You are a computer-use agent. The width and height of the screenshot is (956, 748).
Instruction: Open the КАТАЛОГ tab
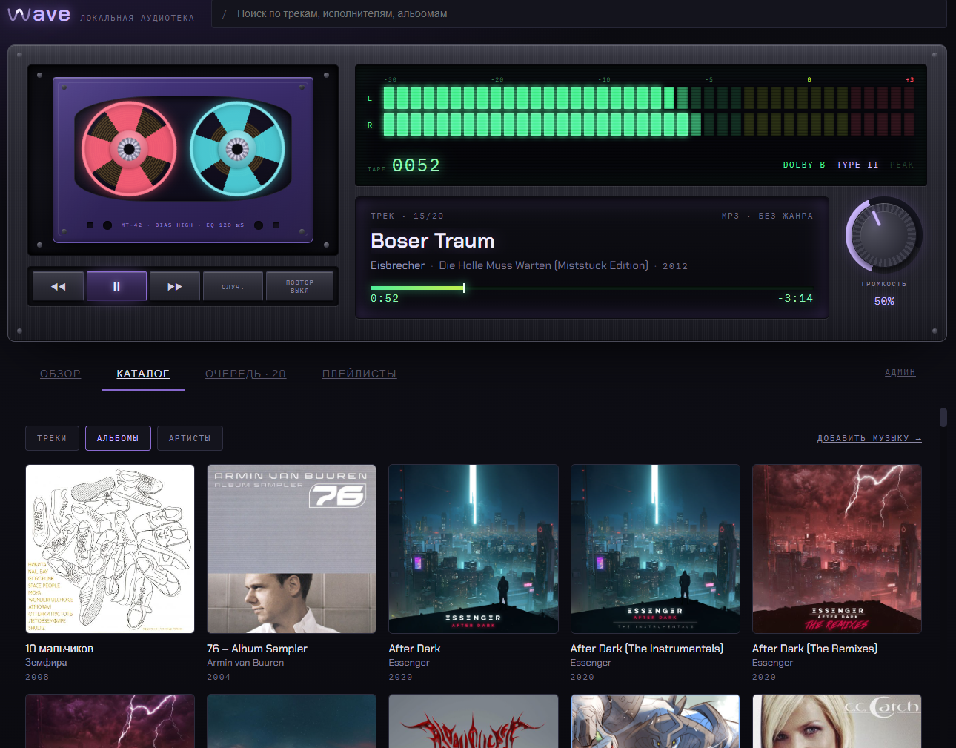tap(143, 374)
